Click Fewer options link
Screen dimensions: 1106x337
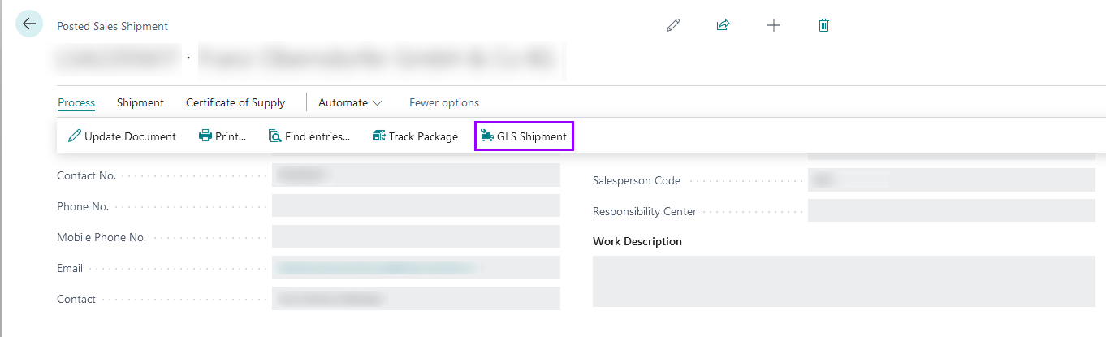pos(444,103)
